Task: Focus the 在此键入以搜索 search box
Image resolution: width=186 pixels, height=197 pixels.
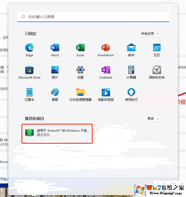Action: click(x=93, y=17)
